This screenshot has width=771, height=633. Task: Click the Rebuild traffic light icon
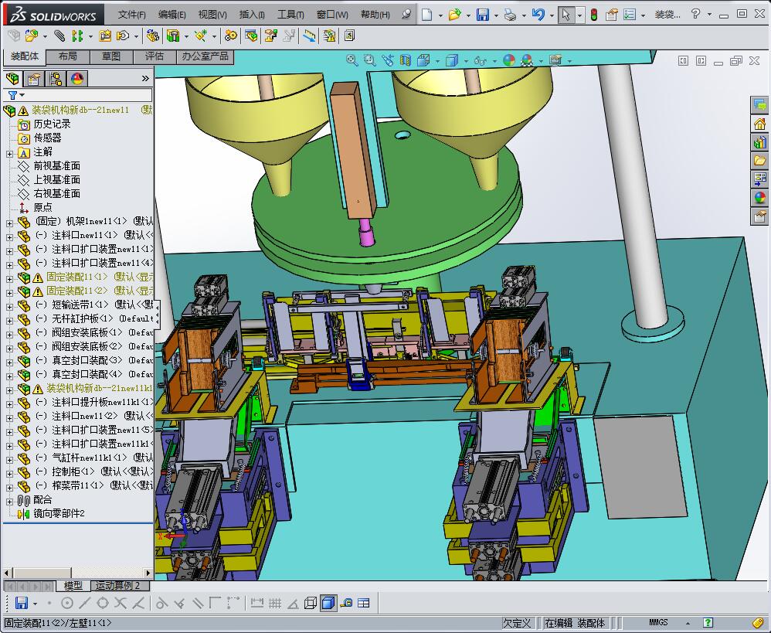point(594,15)
